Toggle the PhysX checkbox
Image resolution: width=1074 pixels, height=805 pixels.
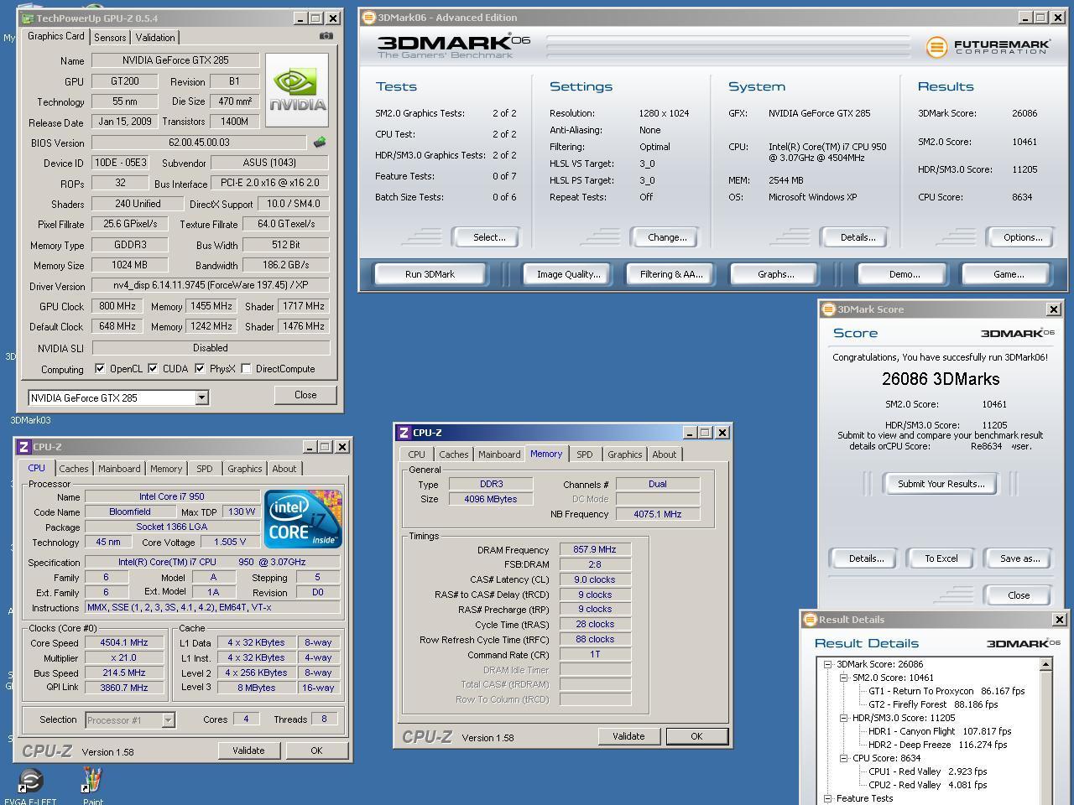(x=200, y=368)
